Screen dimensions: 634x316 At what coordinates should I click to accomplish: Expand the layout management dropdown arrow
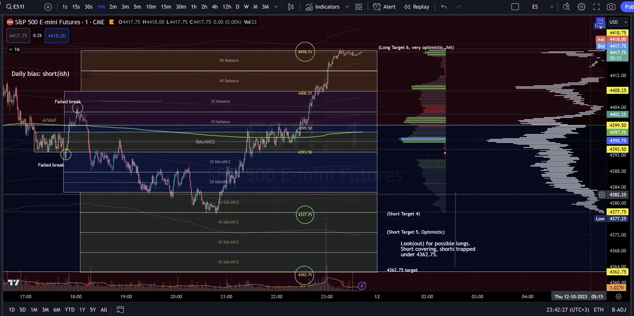tap(552, 7)
